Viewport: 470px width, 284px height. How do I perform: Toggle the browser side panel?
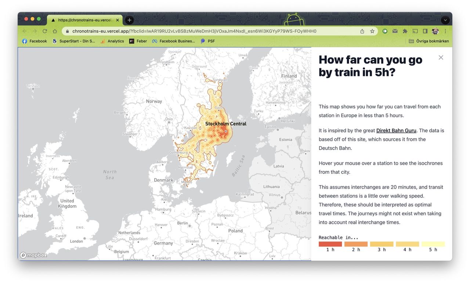tap(425, 31)
